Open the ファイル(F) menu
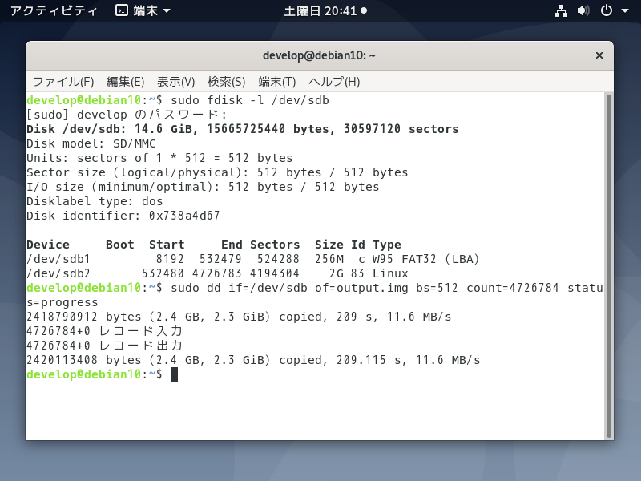The height and width of the screenshot is (481, 641). pyautogui.click(x=63, y=82)
